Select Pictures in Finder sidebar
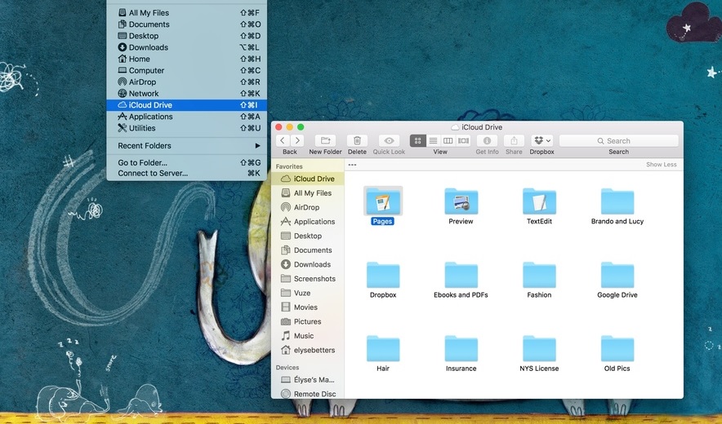This screenshot has width=722, height=424. pos(308,321)
